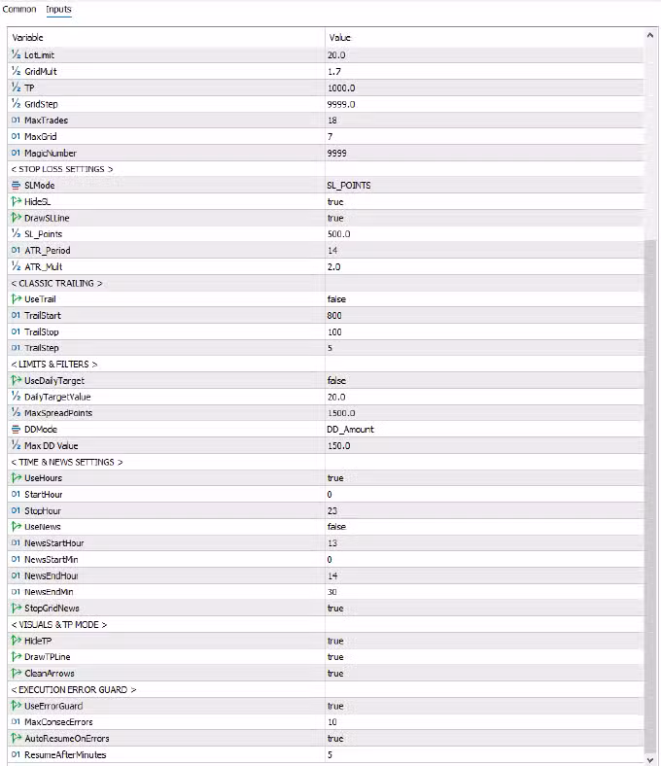Open the DDMode DD_Amount dropdown value
The width and height of the screenshot is (661, 766).
click(x=350, y=429)
